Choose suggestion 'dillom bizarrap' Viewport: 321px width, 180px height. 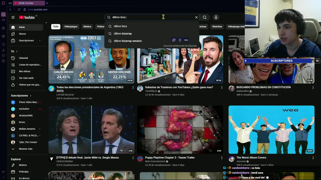[x=152, y=33]
